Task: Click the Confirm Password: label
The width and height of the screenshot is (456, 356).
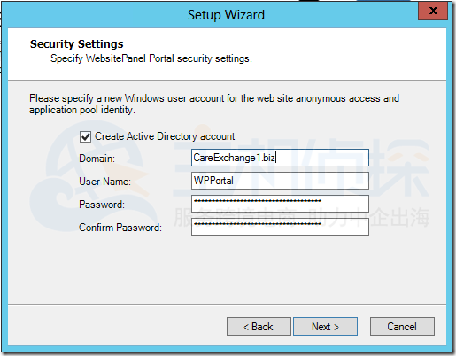Action: [x=120, y=228]
